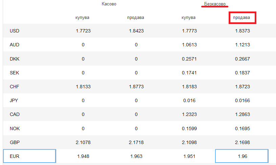
Task: Click AUD non-cash buy rate 1.0613
Action: (189, 45)
